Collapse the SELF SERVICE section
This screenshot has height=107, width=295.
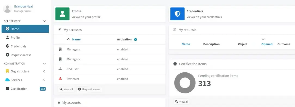click(x=44, y=21)
